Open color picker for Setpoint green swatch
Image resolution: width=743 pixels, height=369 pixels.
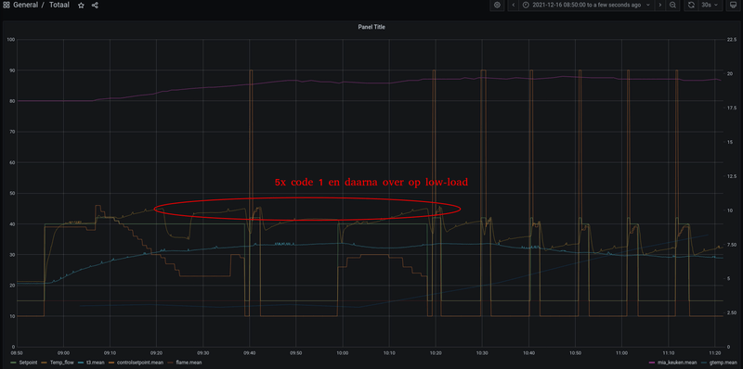tap(13, 363)
